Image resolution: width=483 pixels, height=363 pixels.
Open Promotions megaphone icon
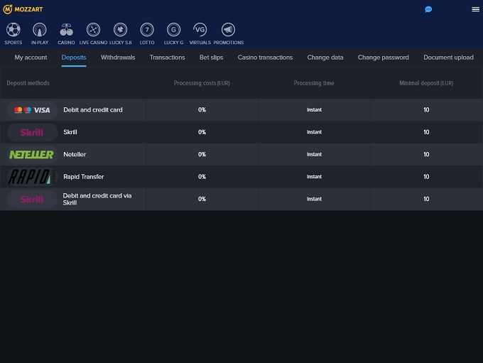228,30
